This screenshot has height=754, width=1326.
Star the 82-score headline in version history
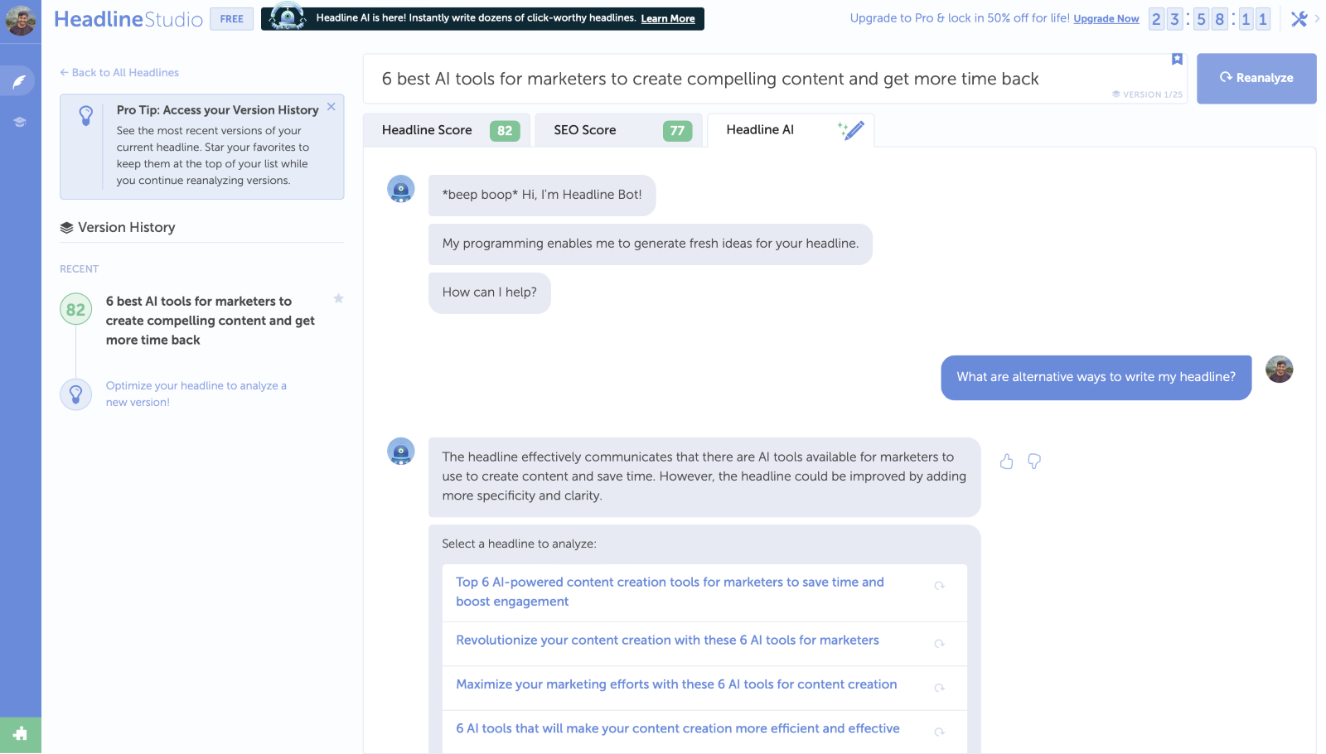pos(338,298)
